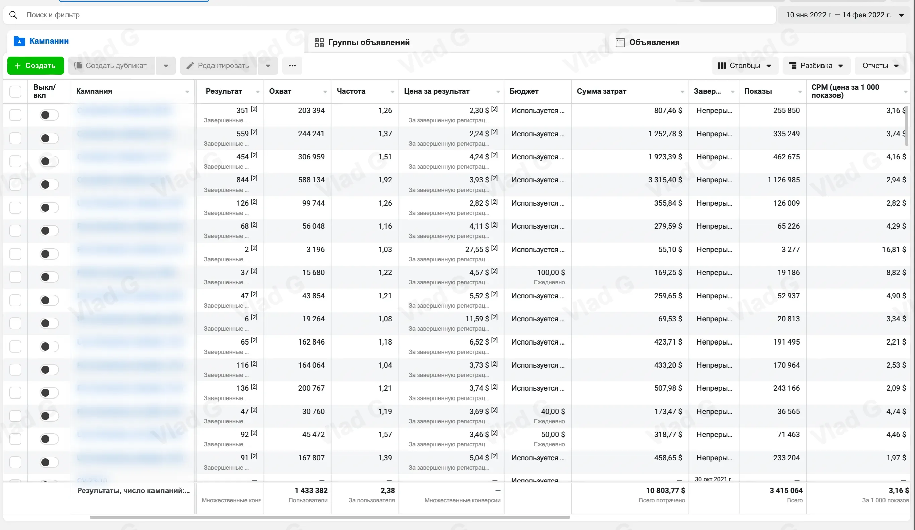Screen dimensions: 915x530
Task: Click the duplicate icon on Создать дубликат
Action: (x=78, y=66)
